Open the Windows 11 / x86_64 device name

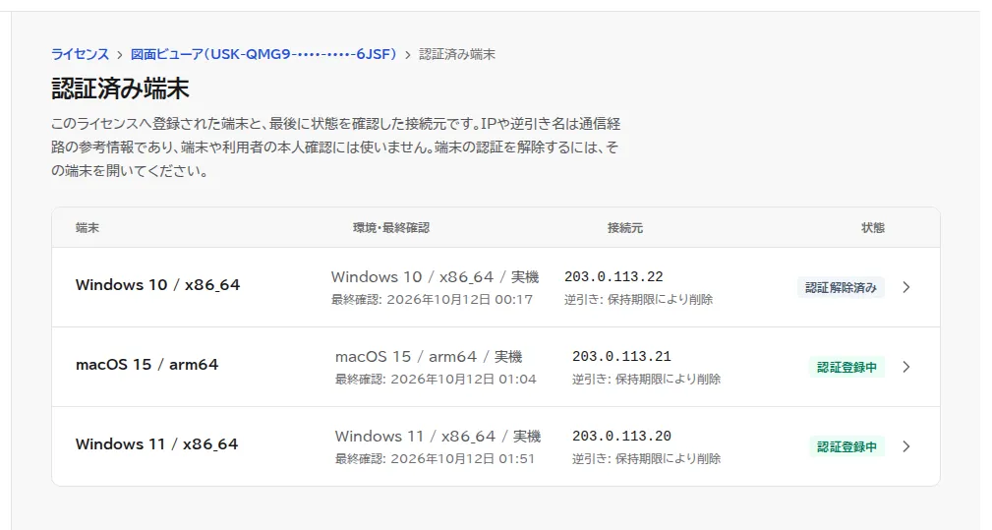[x=157, y=444]
